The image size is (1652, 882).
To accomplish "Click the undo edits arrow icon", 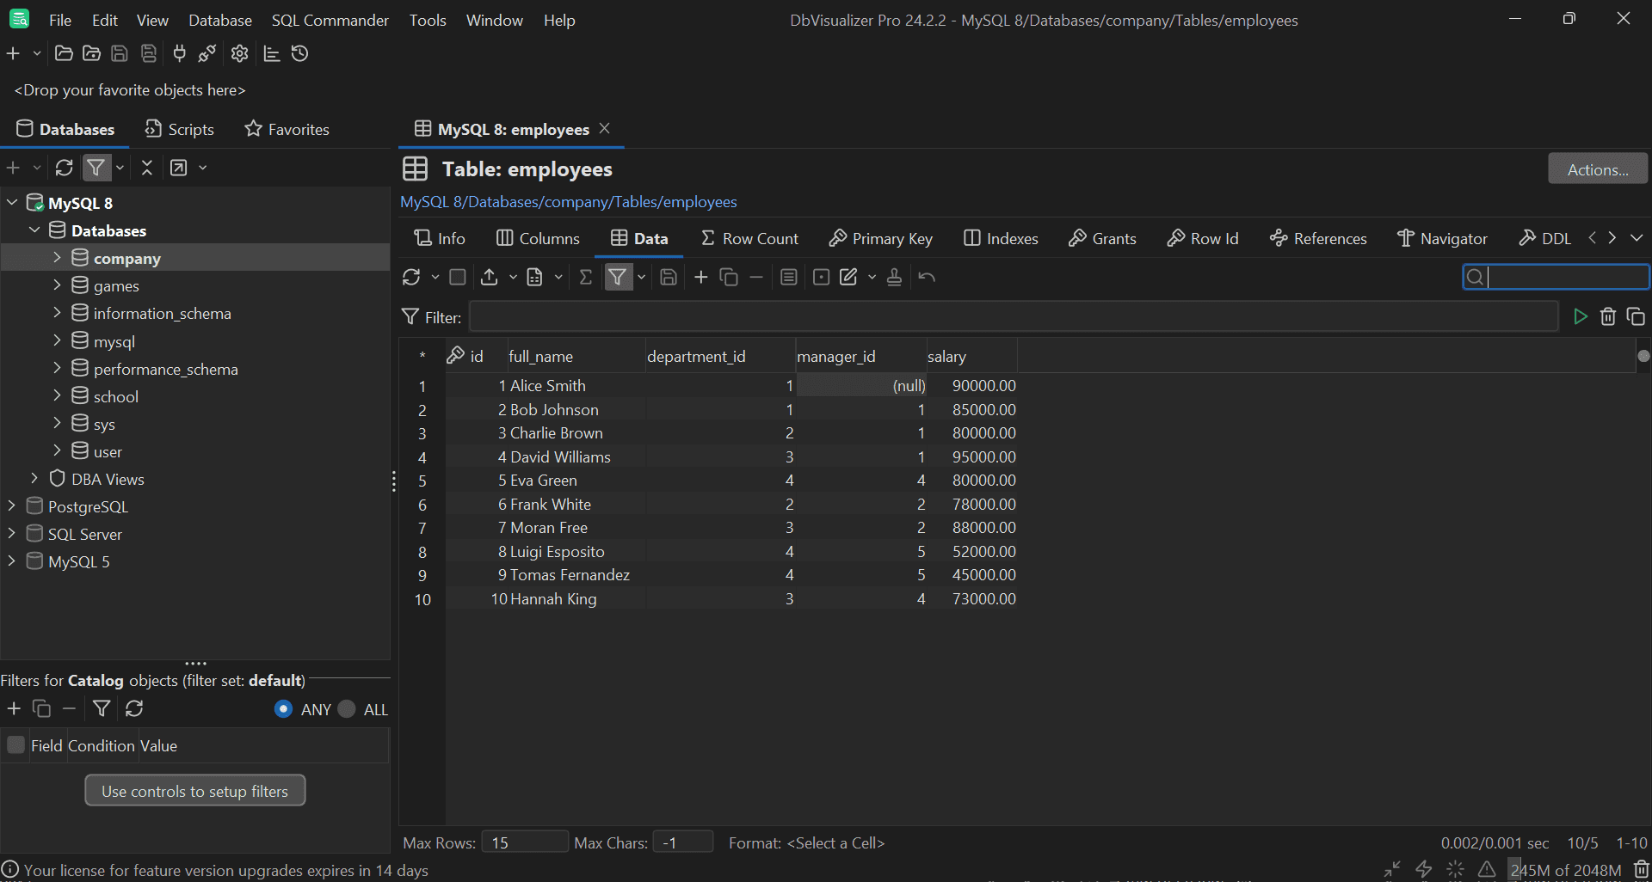I will coord(927,277).
